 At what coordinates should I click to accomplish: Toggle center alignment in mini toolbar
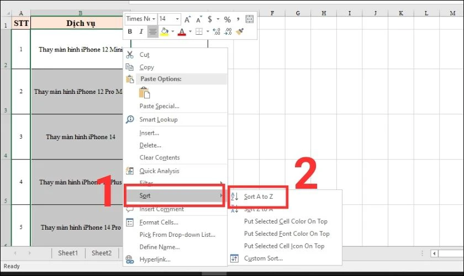[152, 31]
